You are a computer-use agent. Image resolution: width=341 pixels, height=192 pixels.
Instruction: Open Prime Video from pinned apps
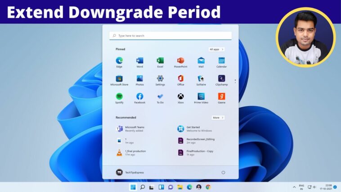pos(201,96)
